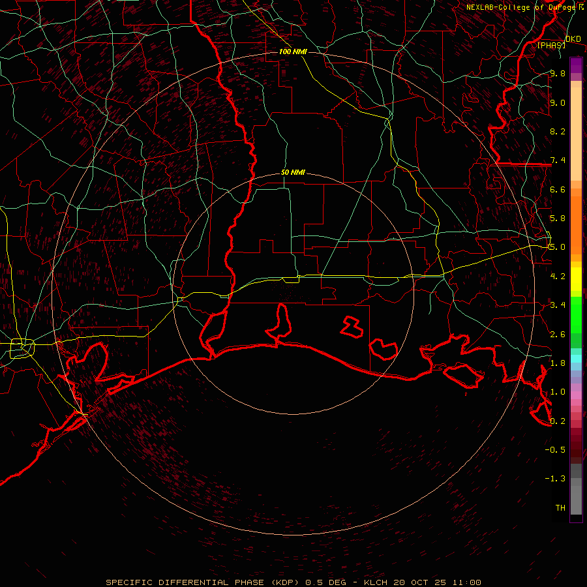Click the [PHAS] units label
Screen dimensions: 587x587
551,45
